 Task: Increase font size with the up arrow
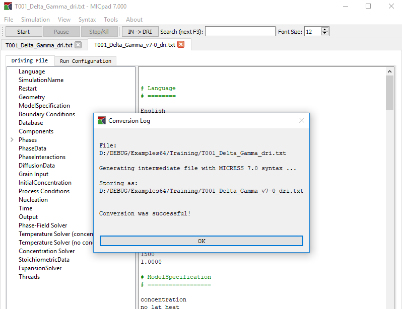325,30
